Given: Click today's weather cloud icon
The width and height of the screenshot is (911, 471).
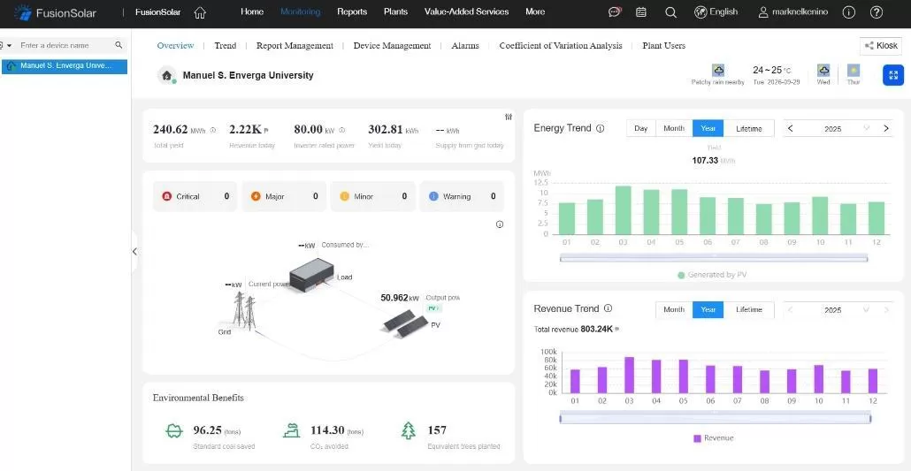Looking at the screenshot, I should [x=719, y=71].
